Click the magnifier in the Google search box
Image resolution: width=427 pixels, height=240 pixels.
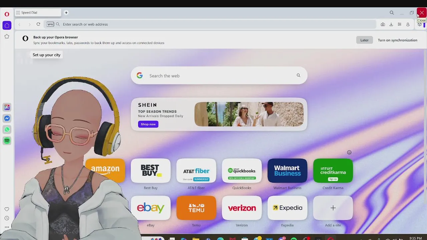[x=298, y=76]
